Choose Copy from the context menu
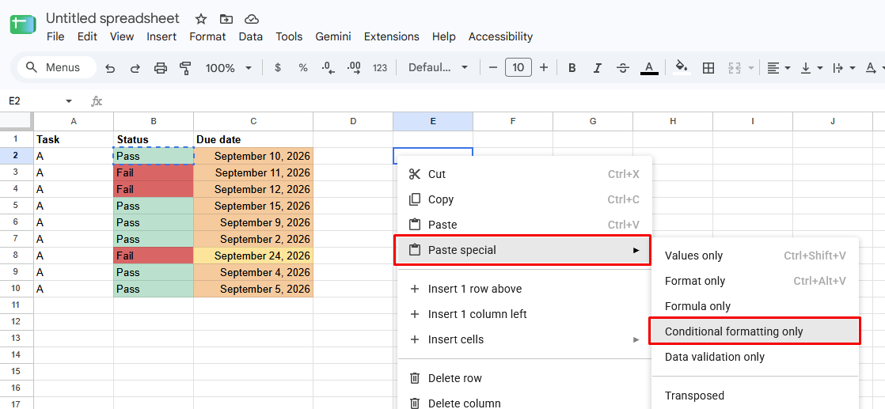 coord(525,199)
